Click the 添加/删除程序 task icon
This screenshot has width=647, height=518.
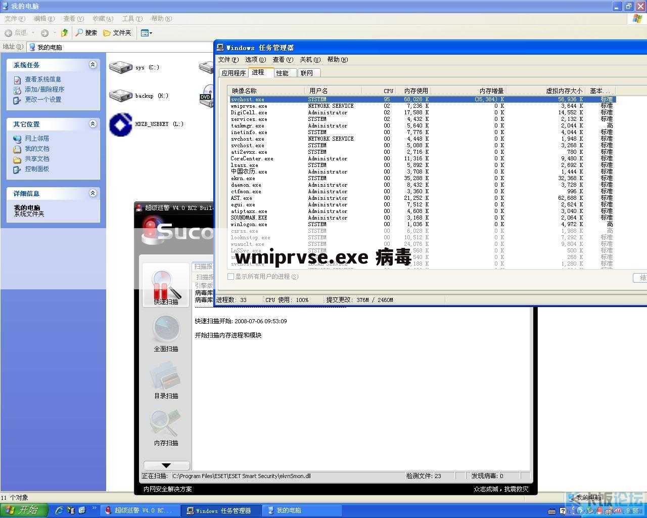pyautogui.click(x=17, y=90)
